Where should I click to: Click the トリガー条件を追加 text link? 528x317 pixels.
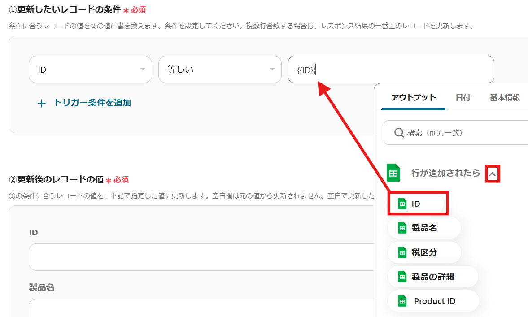92,103
